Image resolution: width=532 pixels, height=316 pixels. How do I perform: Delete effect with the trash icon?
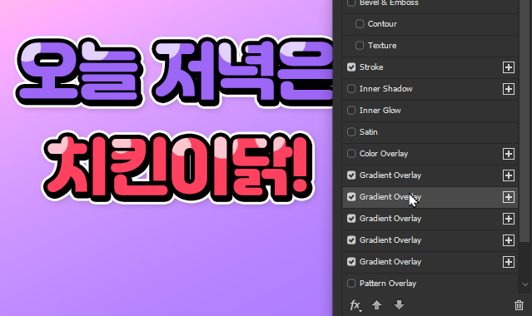click(519, 305)
